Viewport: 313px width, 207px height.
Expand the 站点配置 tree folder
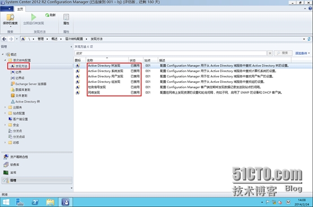[x=5, y=113]
